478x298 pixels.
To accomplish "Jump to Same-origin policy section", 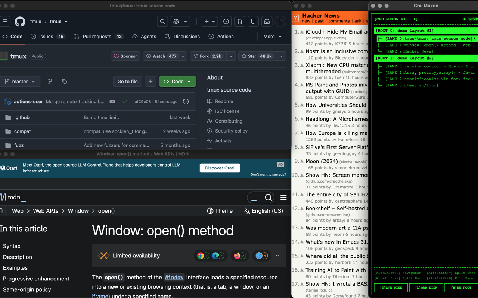I will pos(27,289).
